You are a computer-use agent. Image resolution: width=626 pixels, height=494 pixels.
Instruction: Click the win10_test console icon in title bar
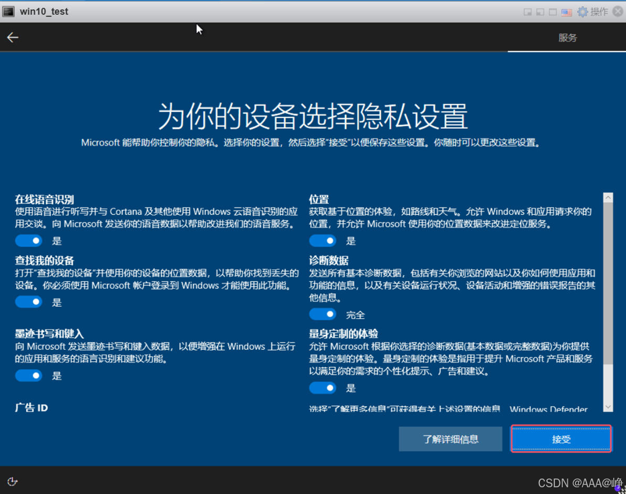pyautogui.click(x=8, y=11)
